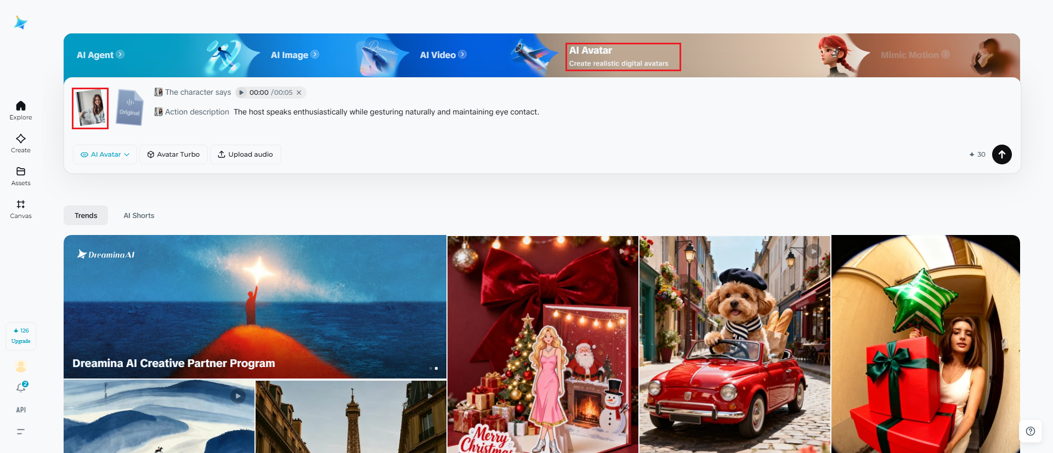
Task: Click the uploaded character photo thumbnail
Action: (x=90, y=108)
